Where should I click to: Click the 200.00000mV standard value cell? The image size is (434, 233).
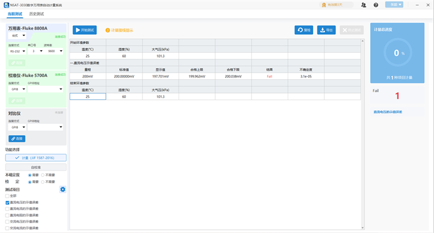pyautogui.click(x=124, y=76)
